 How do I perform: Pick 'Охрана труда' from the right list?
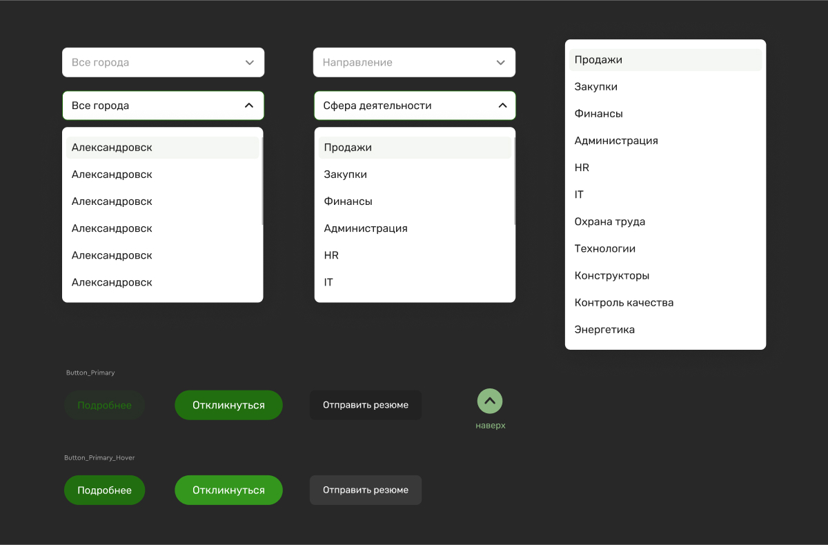coord(665,222)
